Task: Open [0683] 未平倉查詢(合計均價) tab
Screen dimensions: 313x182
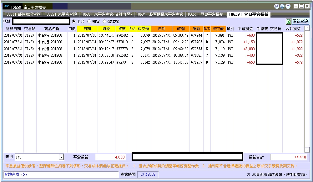Action: [x=107, y=14]
